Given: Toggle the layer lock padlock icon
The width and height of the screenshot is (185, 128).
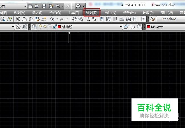Looking at the screenshot, I should (x=55, y=26).
